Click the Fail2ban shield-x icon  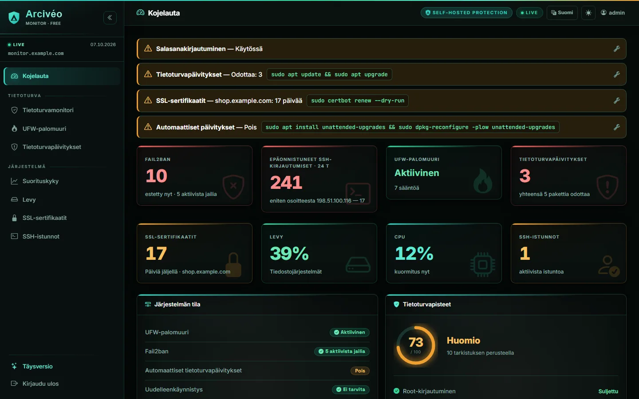coord(233,187)
